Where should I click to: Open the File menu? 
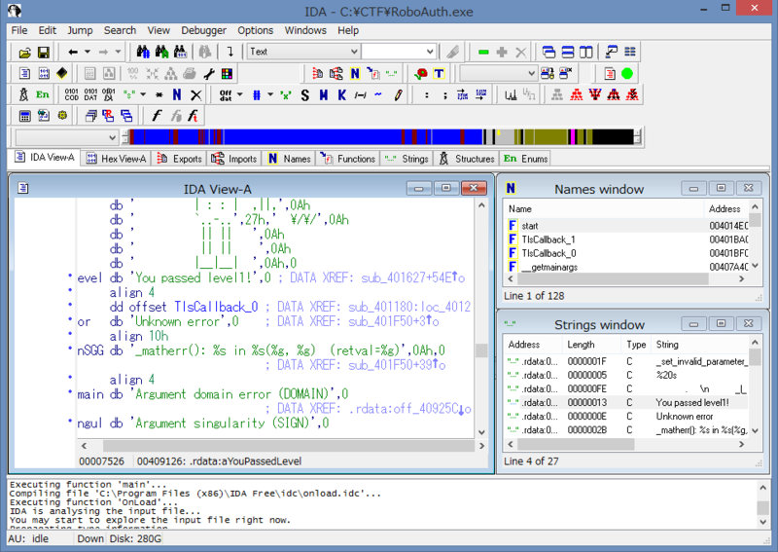pos(19,30)
